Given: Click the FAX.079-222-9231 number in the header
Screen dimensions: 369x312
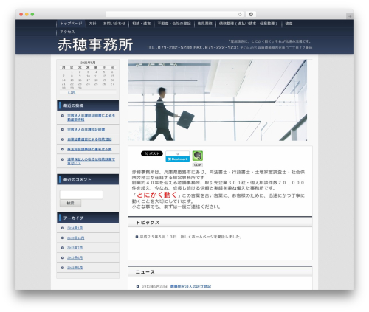Looking at the screenshot, I should 216,47.
